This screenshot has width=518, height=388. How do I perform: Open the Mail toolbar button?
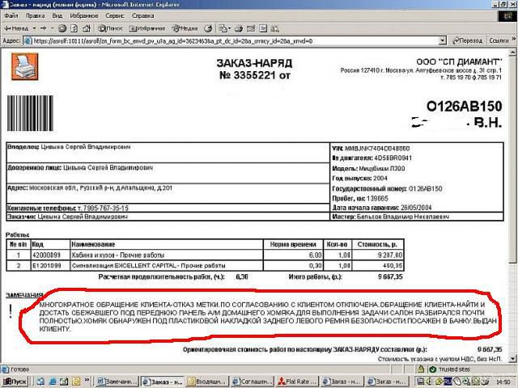point(225,29)
